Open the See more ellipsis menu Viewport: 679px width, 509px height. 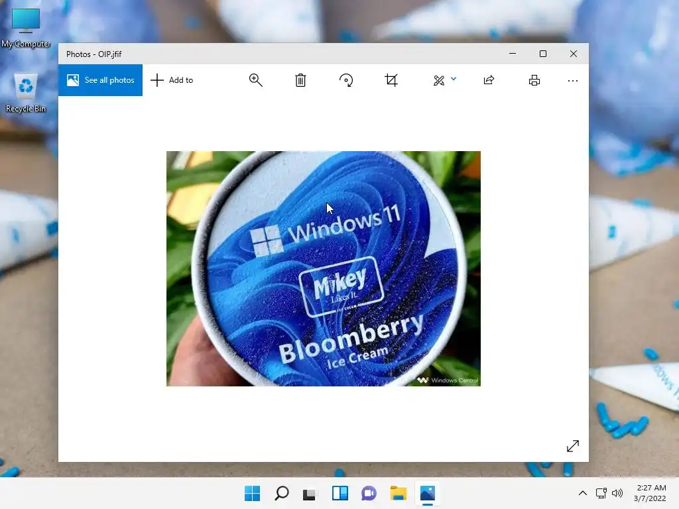pyautogui.click(x=572, y=80)
